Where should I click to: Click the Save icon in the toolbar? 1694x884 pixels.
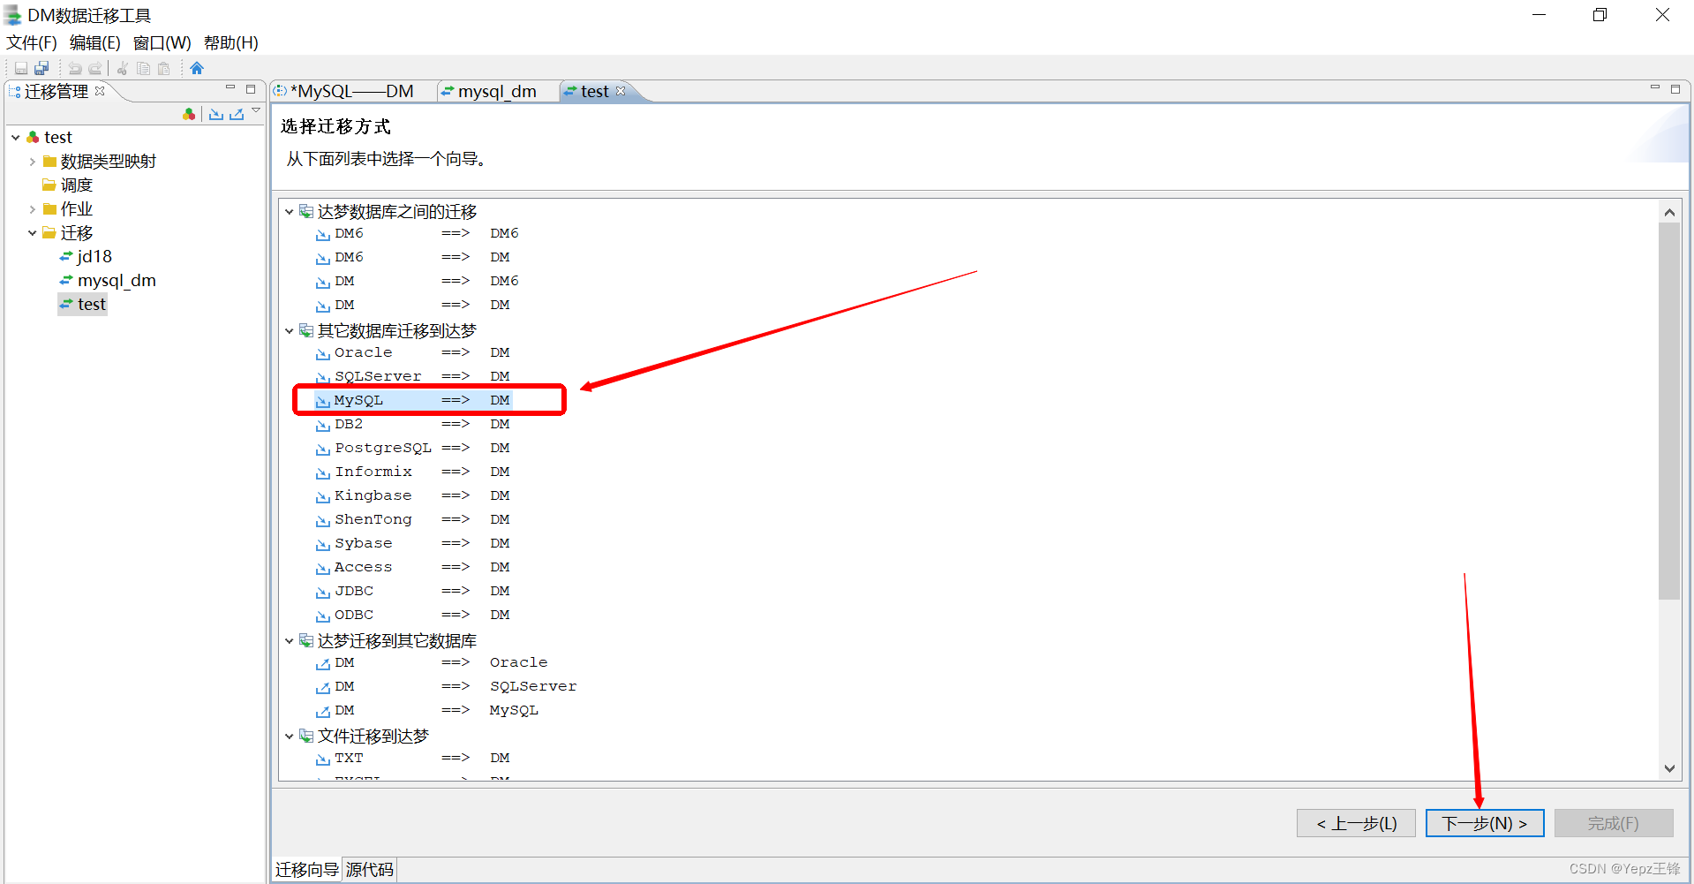click(x=21, y=68)
